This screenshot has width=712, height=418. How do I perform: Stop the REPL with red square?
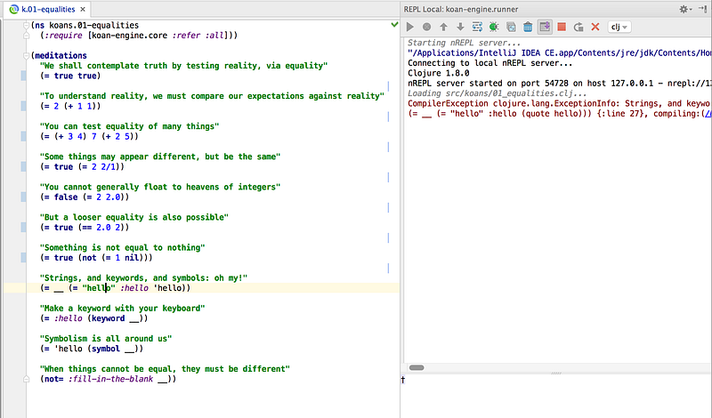[x=562, y=27]
